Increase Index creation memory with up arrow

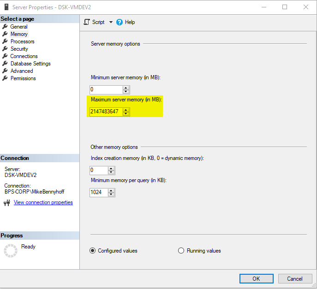coord(111,169)
